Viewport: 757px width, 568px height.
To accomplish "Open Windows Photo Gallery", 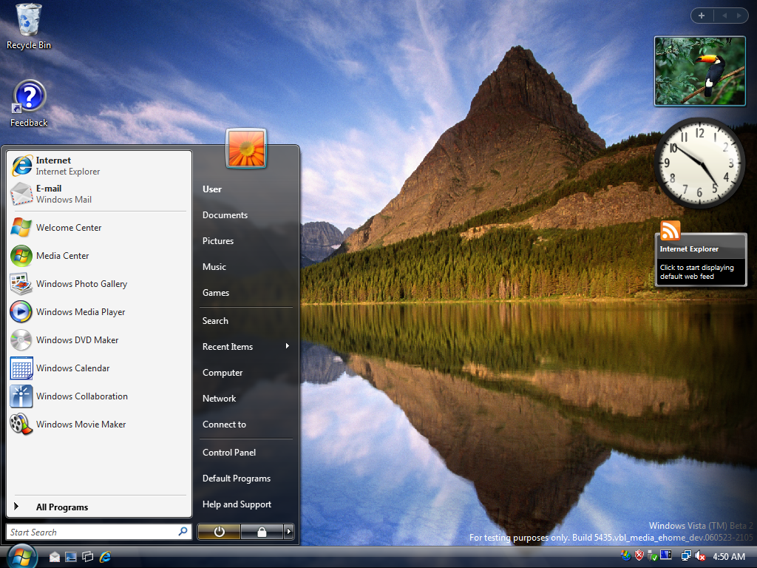I will tap(81, 284).
